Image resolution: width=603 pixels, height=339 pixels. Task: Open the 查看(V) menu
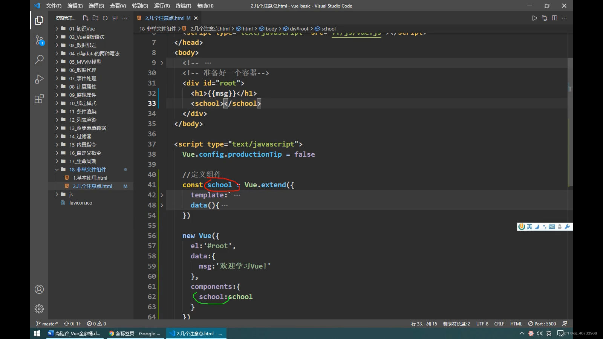coord(118,6)
